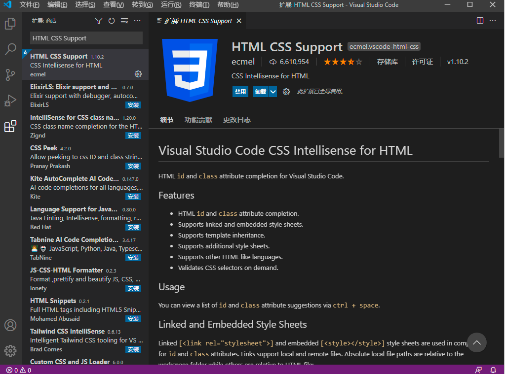Open the 运行(R) menu
505x374 pixels.
(x=171, y=5)
